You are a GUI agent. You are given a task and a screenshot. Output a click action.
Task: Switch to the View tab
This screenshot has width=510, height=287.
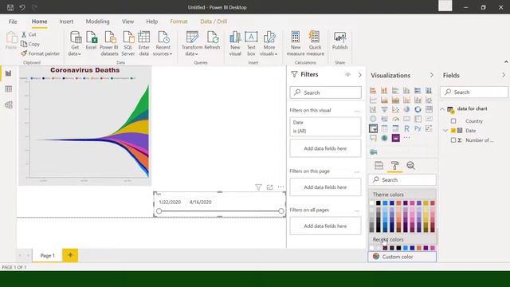[x=127, y=22]
